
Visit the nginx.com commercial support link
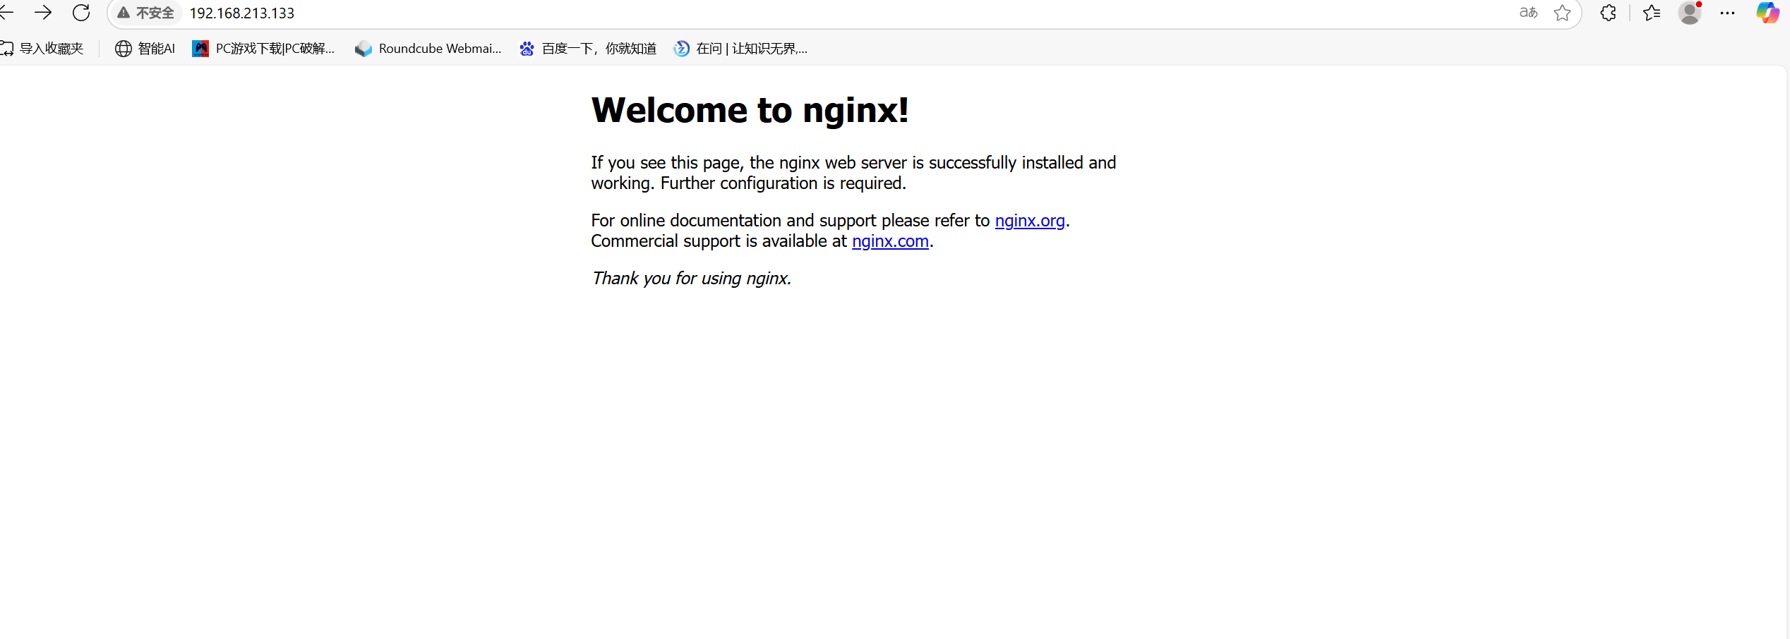tap(890, 241)
